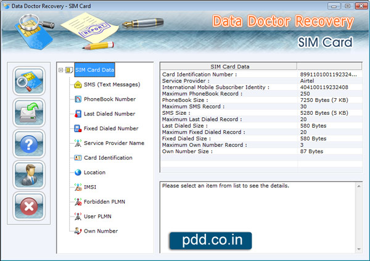This screenshot has width=370, height=261.
Task: Select PhoneBook Number in the tree
Action: click(110, 99)
